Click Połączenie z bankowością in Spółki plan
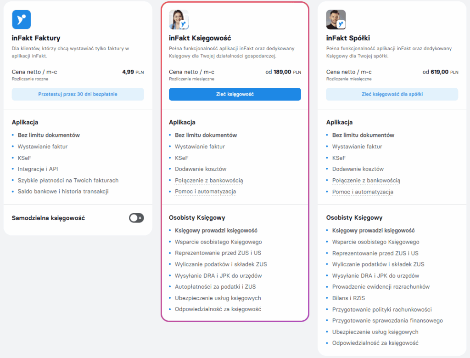This screenshot has height=358, width=470. [x=366, y=181]
